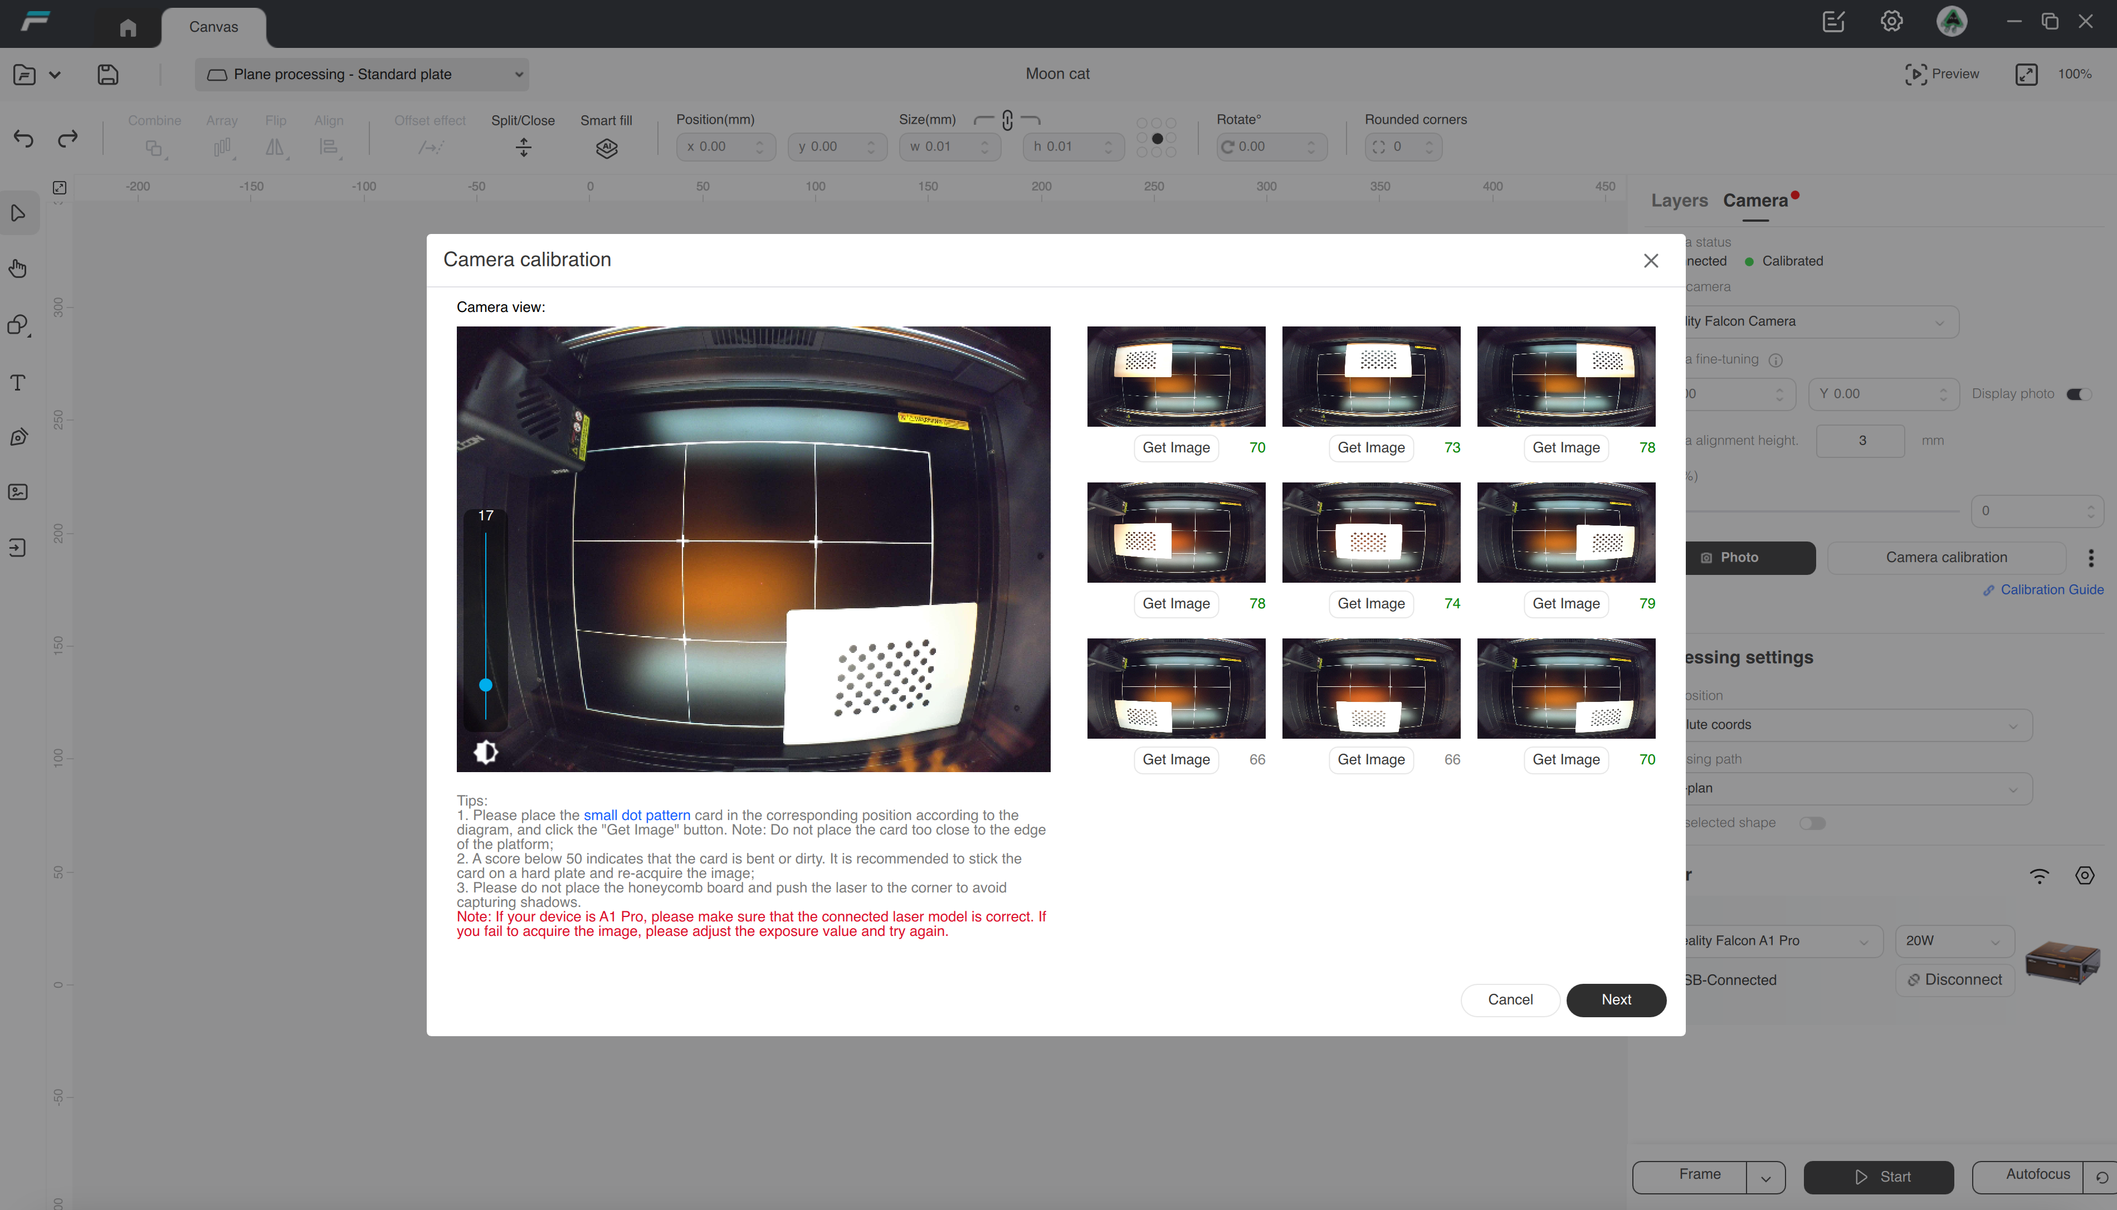The height and width of the screenshot is (1210, 2117).
Task: Open the Canvas tab
Action: (213, 27)
